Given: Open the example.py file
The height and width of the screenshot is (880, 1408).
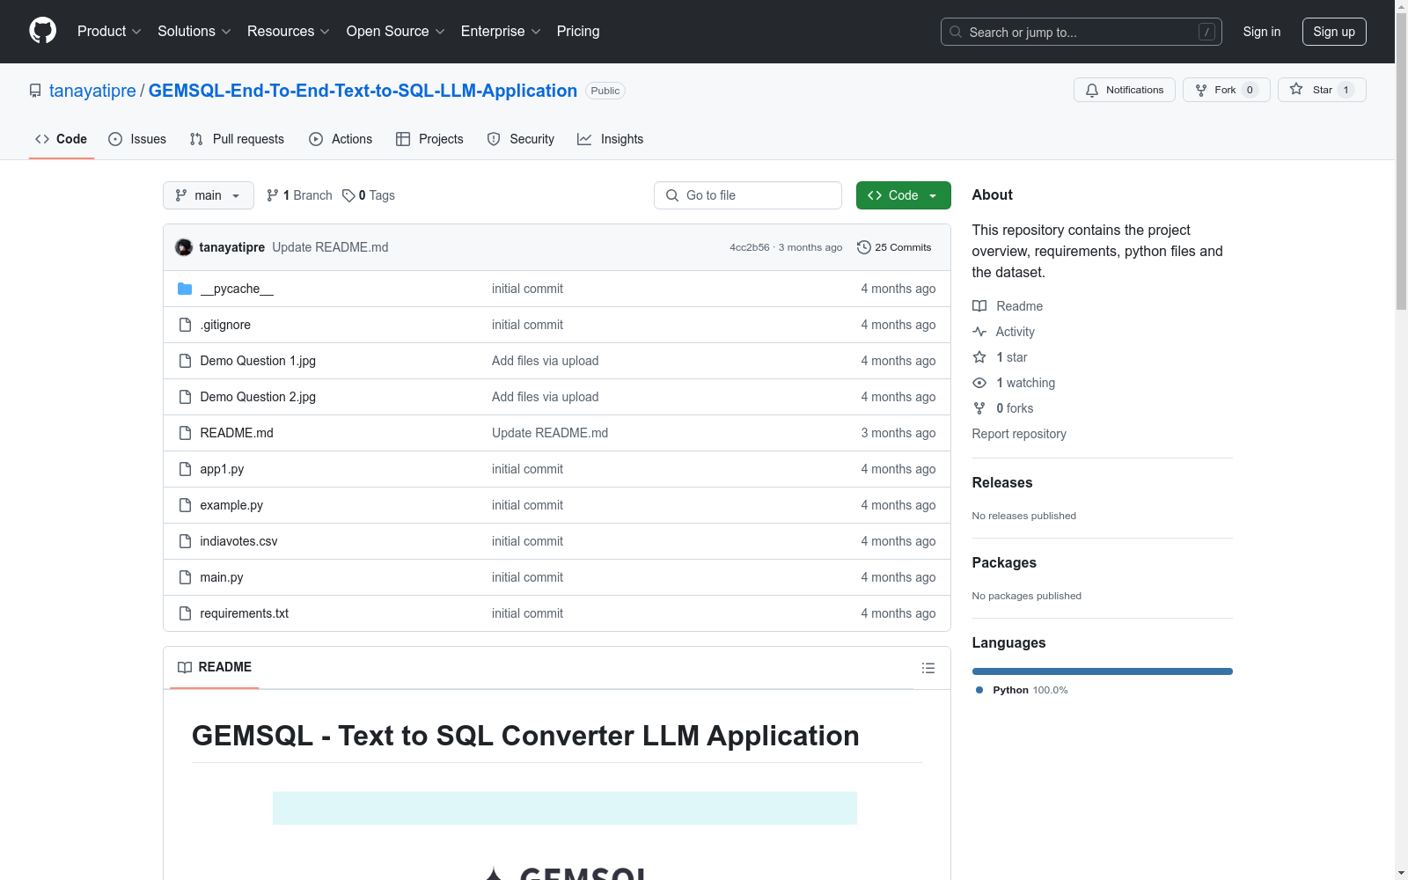Looking at the screenshot, I should coord(231,505).
